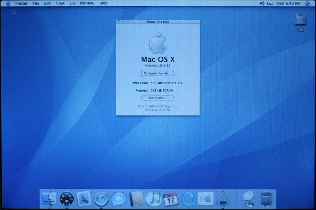Open the File menu
316x210 pixels.
(x=36, y=4)
